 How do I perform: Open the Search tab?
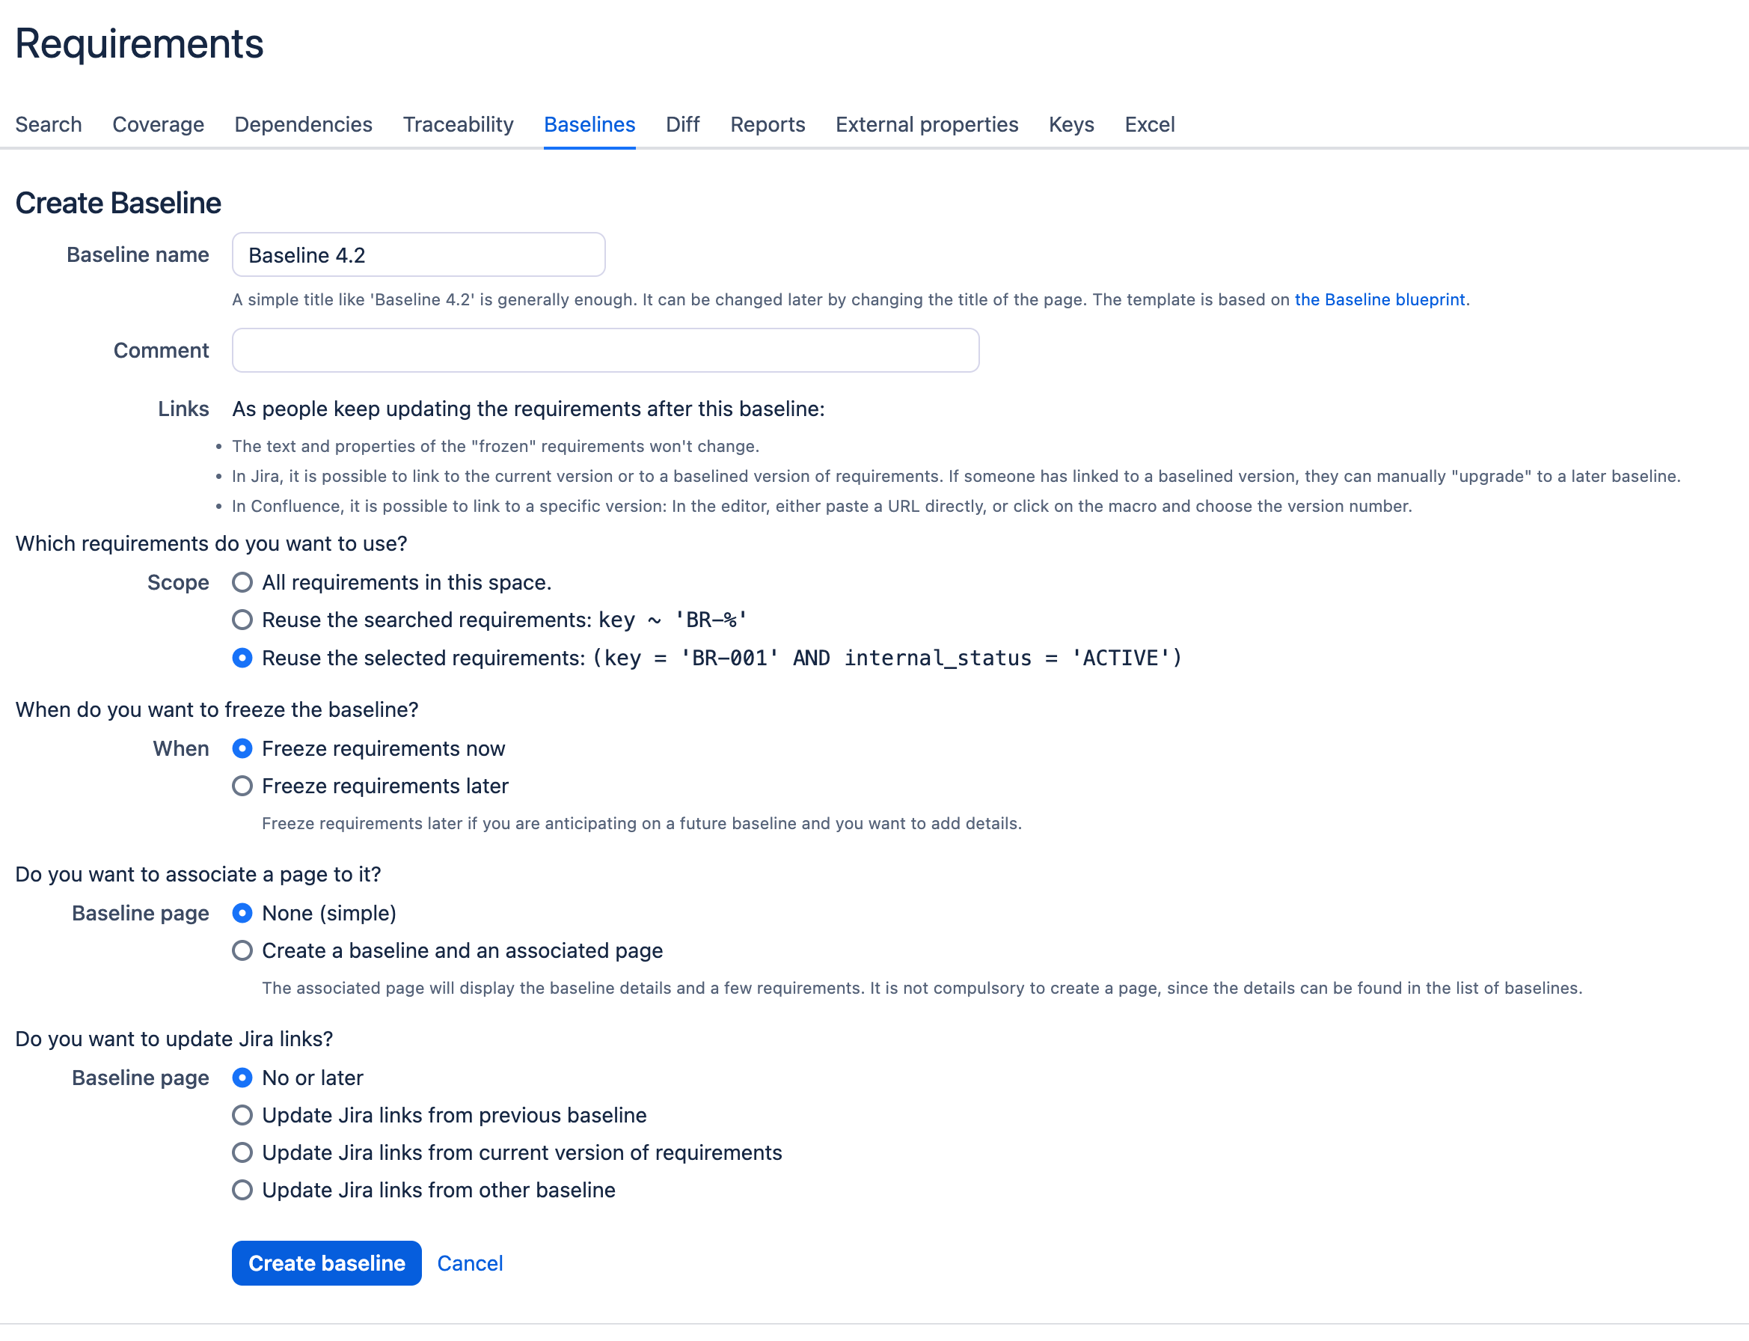click(49, 124)
